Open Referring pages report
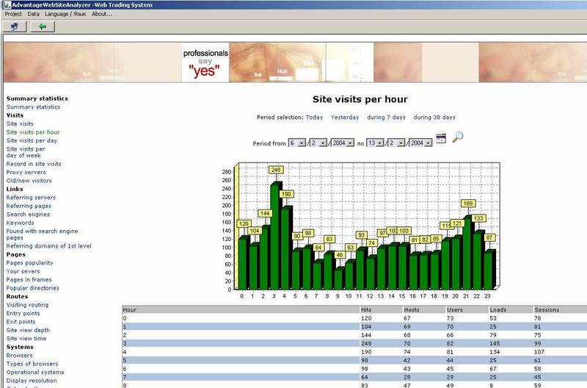Viewport: 587px width, 388px height. (29, 206)
